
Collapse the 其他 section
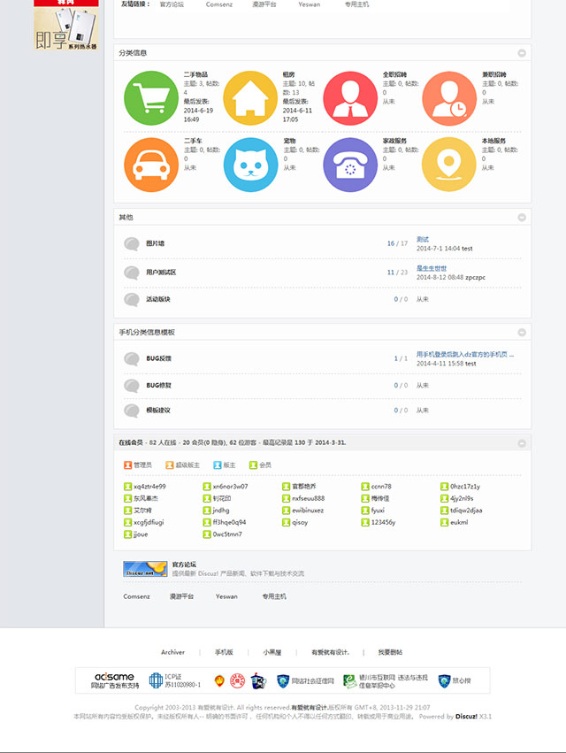point(522,217)
